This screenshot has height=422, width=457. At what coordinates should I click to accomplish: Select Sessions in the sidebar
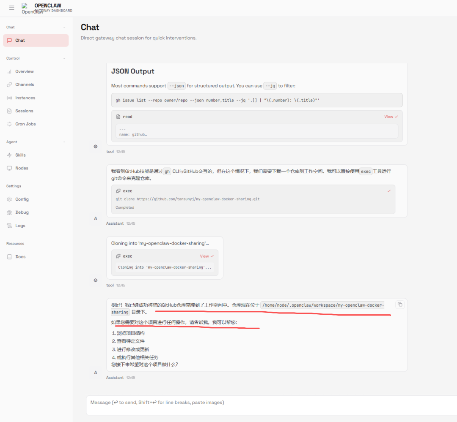(x=24, y=111)
